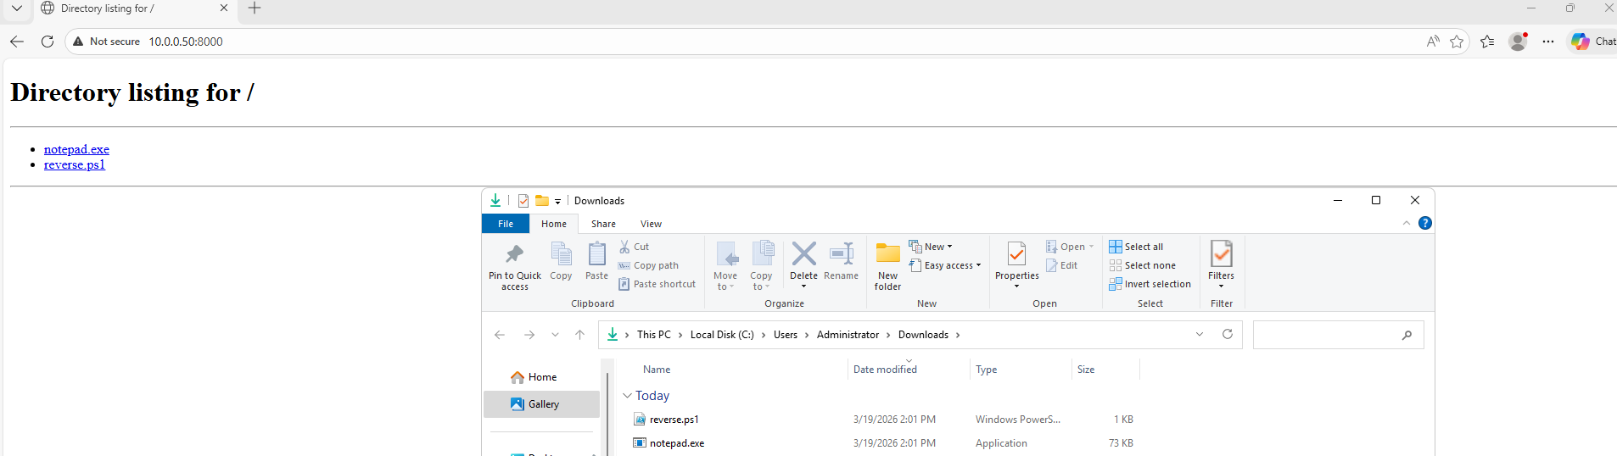
Task: Click the Rename icon in Organize group
Action: [x=841, y=254]
